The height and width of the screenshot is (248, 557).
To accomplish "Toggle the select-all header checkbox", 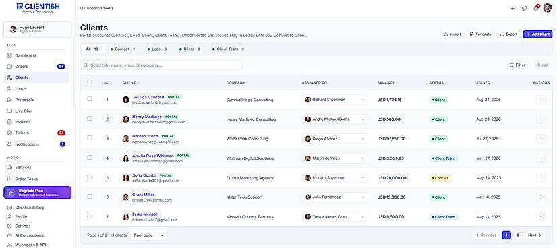I will (x=90, y=82).
